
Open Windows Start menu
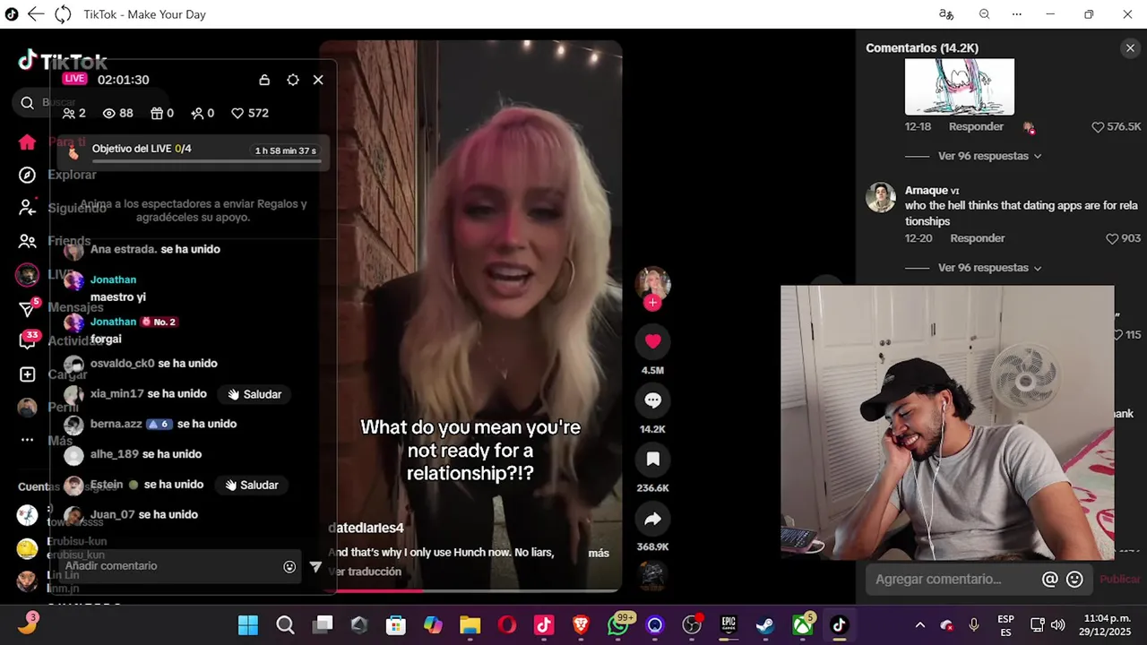[x=248, y=625]
